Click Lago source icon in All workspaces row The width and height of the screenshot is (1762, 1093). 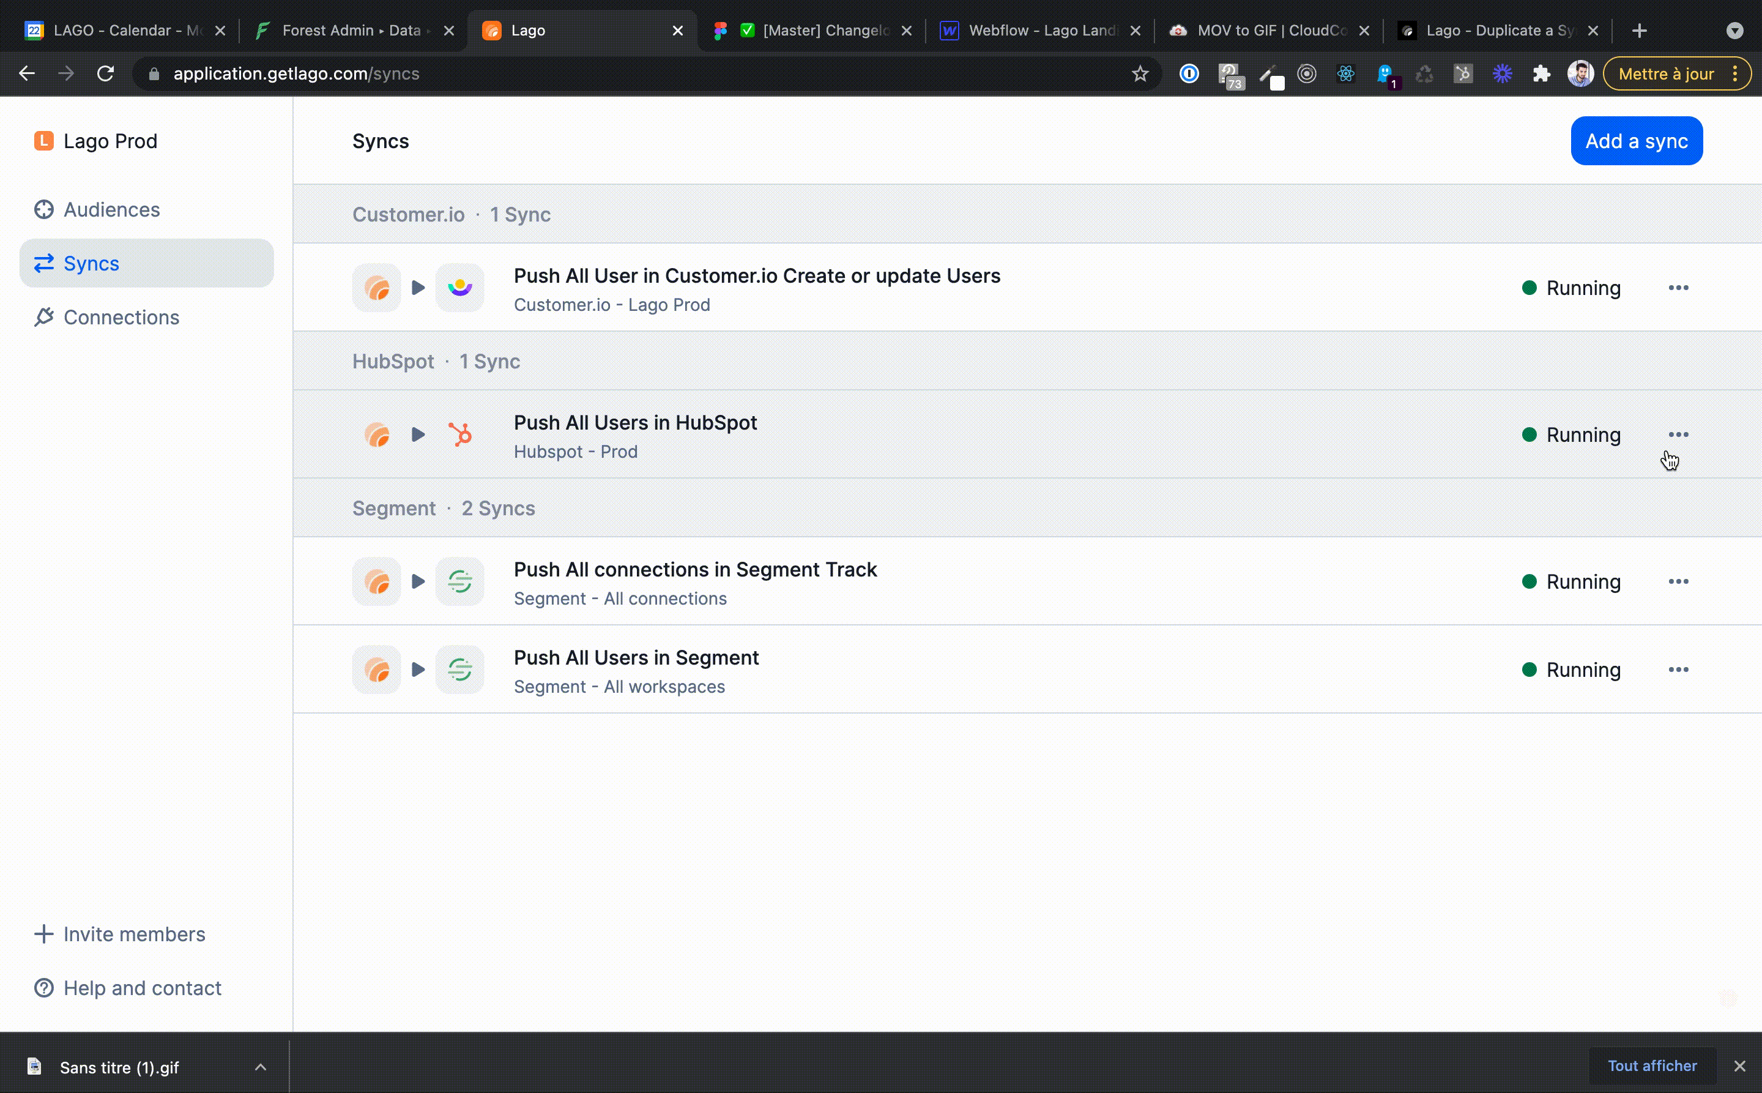click(376, 670)
